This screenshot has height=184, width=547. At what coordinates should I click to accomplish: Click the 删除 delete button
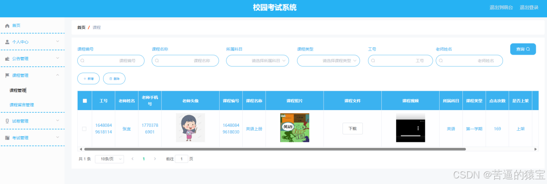[114, 79]
